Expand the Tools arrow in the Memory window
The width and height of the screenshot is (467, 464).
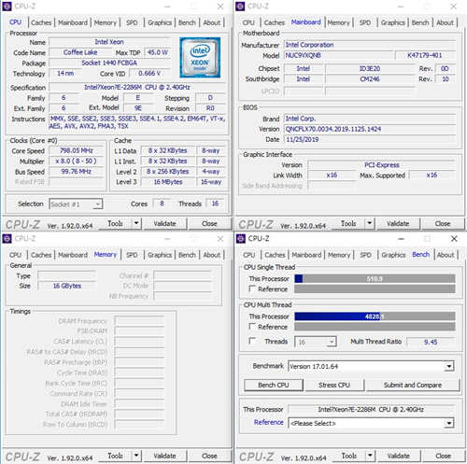coord(136,456)
